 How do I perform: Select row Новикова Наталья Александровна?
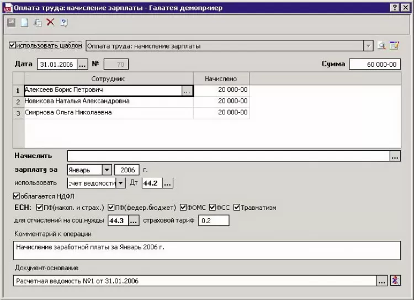click(109, 102)
